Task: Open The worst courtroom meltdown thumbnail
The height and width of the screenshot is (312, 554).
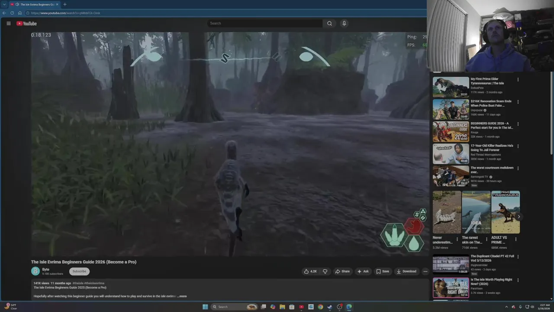Action: point(451,175)
